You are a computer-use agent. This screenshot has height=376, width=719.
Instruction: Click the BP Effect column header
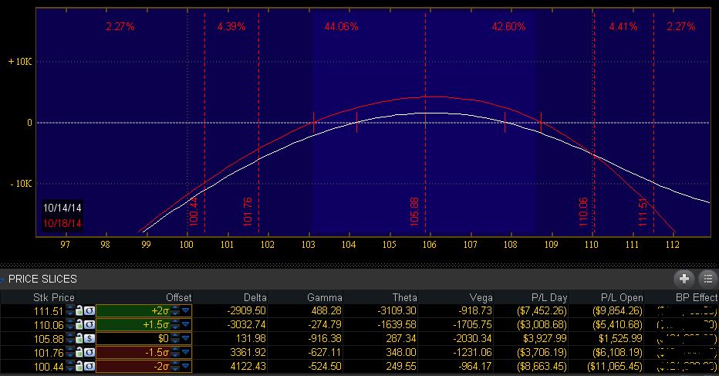[696, 297]
